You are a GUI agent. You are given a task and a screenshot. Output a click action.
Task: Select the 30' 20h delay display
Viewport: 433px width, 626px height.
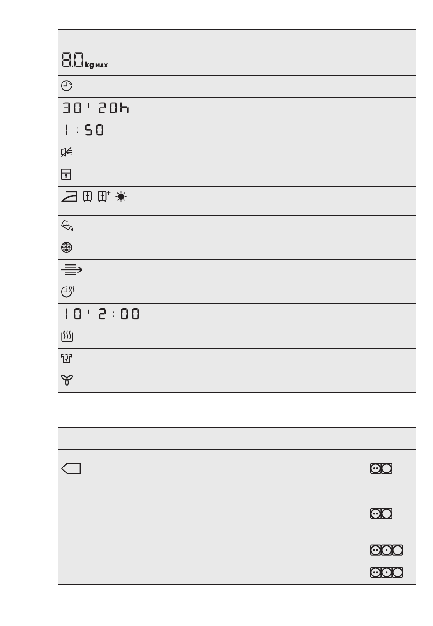coord(96,108)
